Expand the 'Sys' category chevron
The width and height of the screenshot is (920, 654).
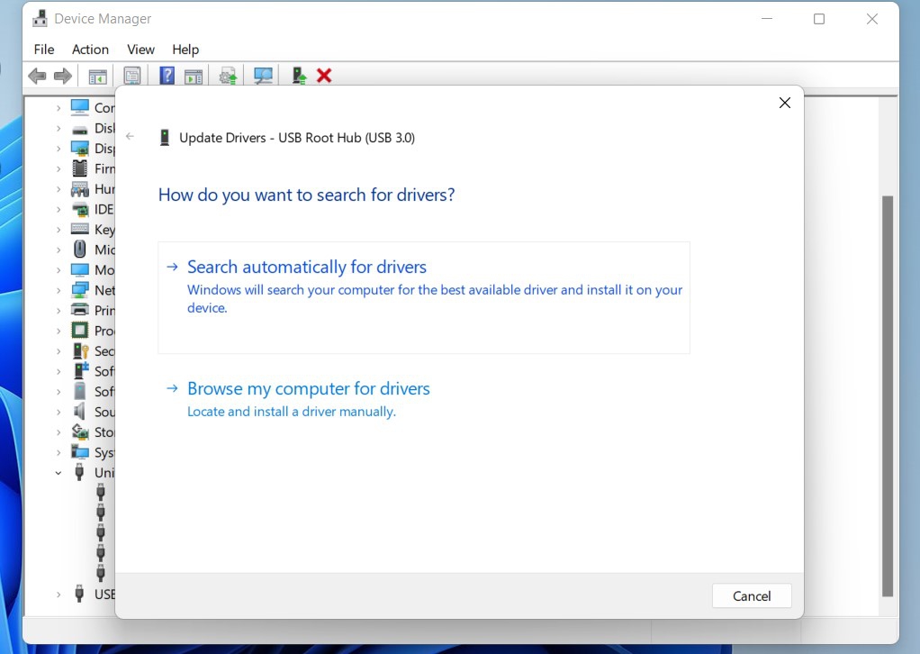click(x=59, y=452)
